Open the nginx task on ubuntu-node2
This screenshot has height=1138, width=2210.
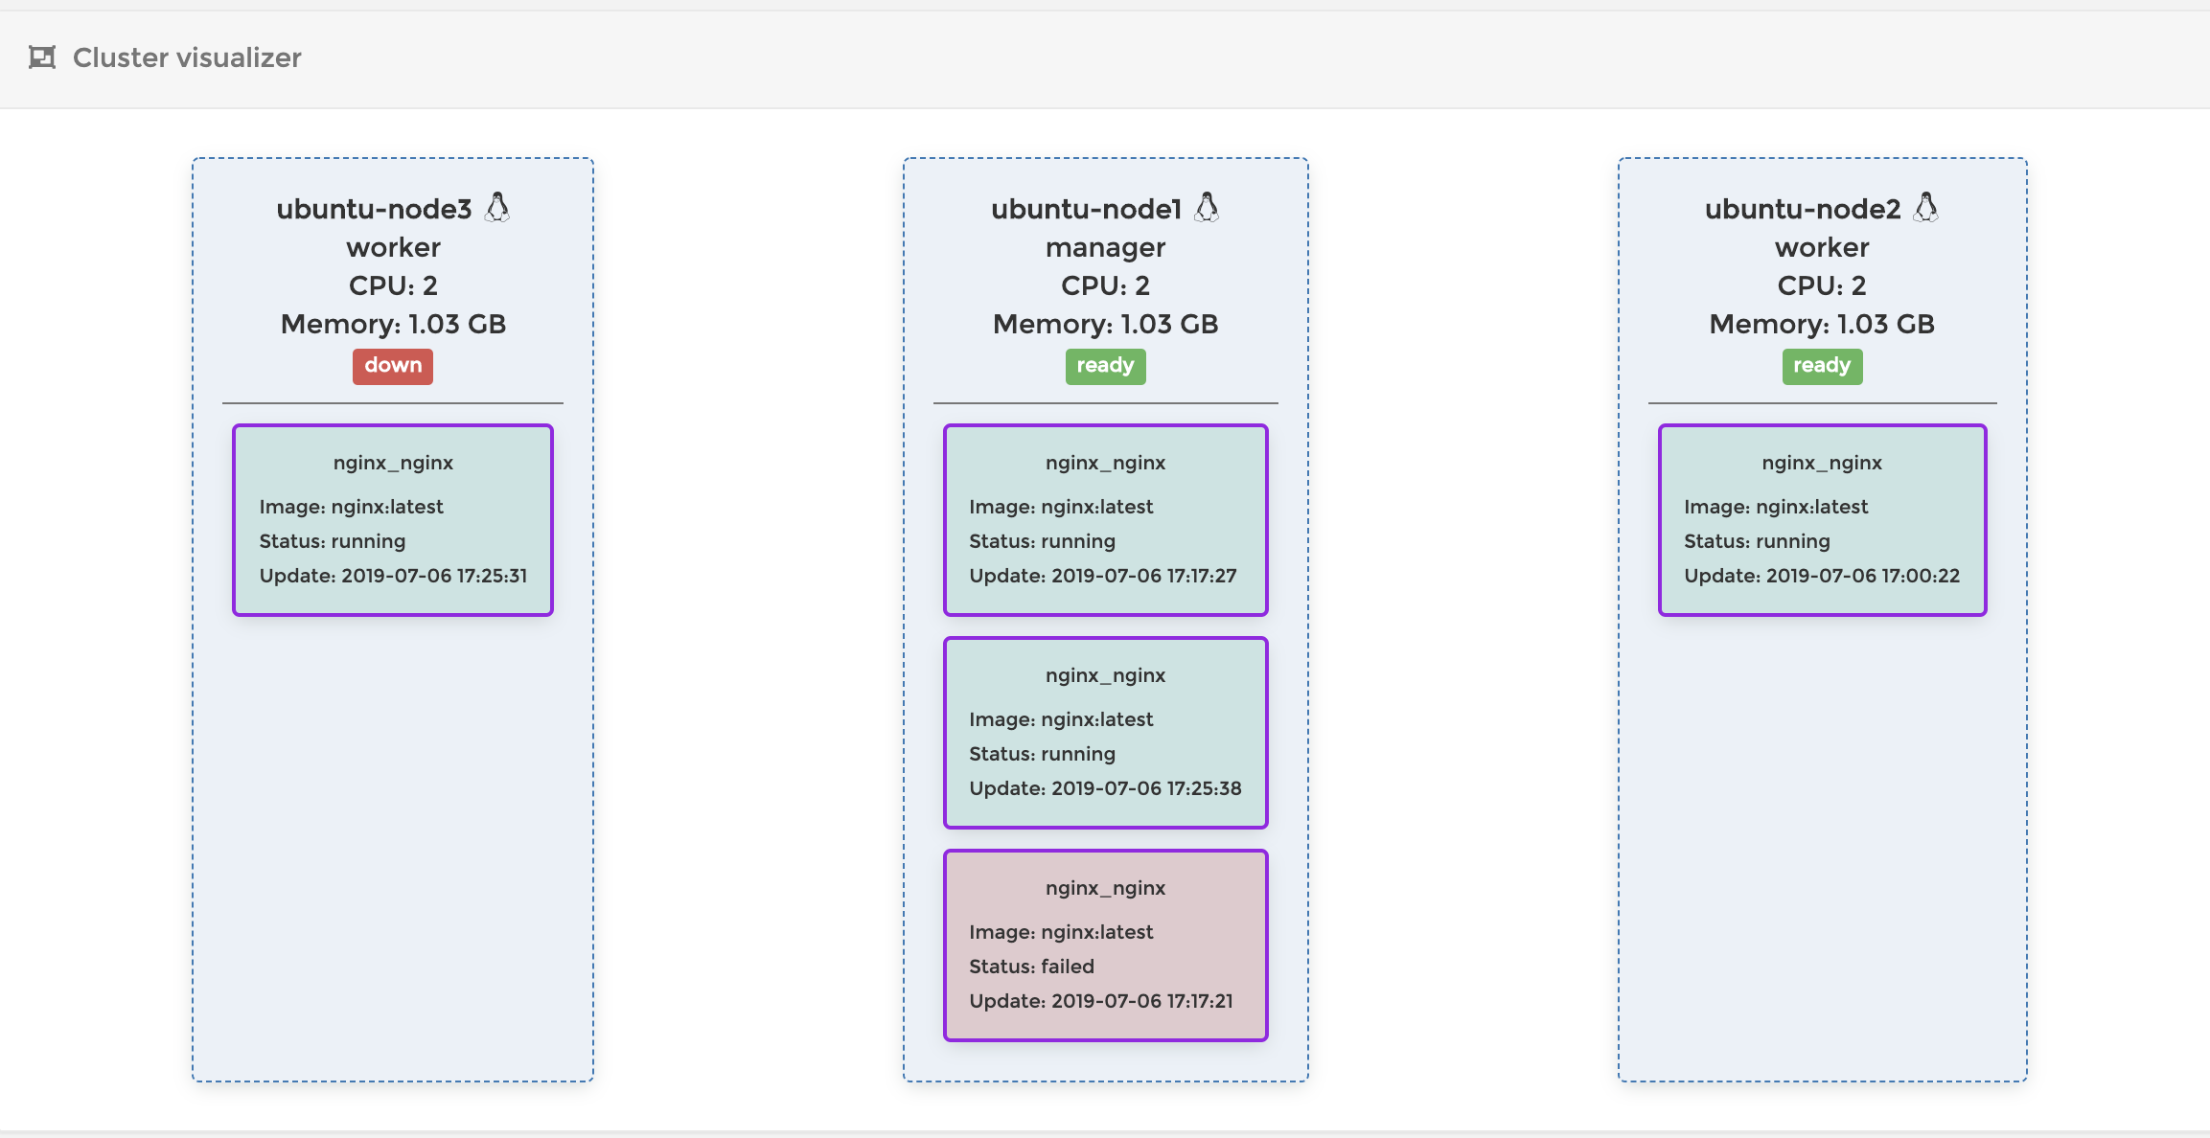pyautogui.click(x=1822, y=519)
